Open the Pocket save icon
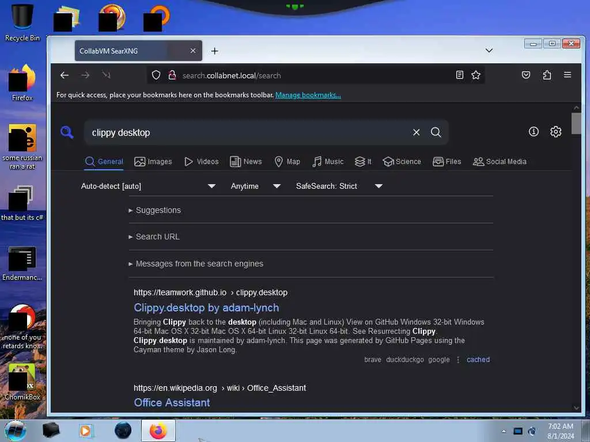This screenshot has height=442, width=590. click(x=525, y=75)
